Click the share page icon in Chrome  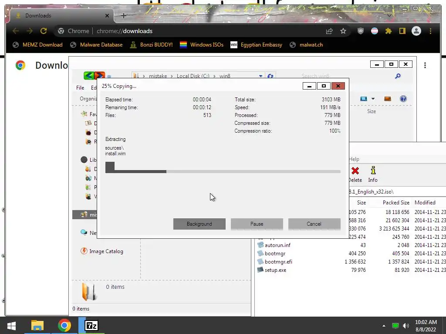click(x=329, y=31)
